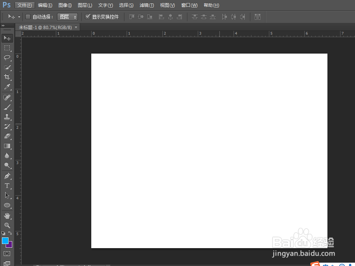Uncheck 显示变换控件 checkbox
355x266 pixels.
[x=88, y=17]
